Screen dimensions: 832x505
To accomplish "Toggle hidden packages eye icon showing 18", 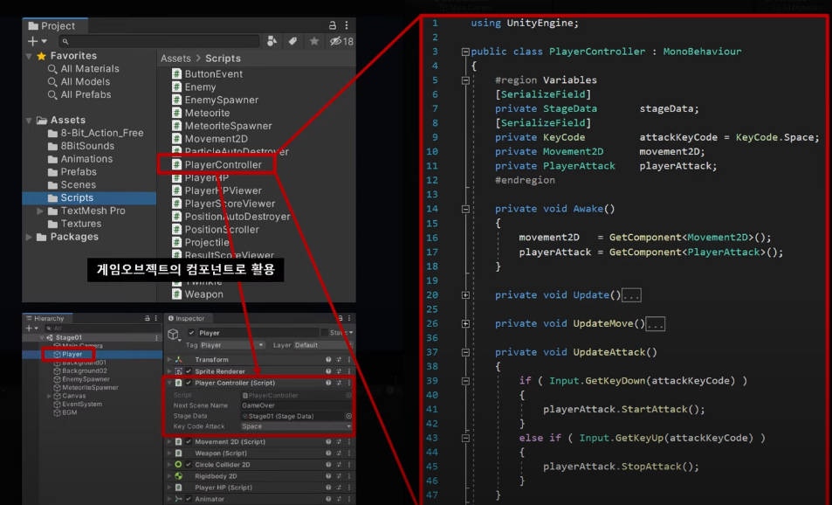I will click(x=341, y=41).
